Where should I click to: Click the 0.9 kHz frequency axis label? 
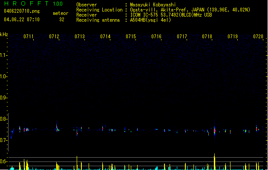pos(3,98)
